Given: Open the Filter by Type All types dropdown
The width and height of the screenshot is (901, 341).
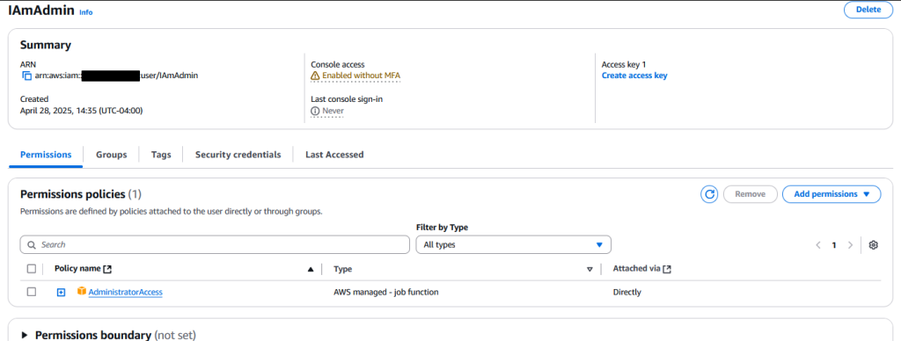Looking at the screenshot, I should tap(513, 244).
